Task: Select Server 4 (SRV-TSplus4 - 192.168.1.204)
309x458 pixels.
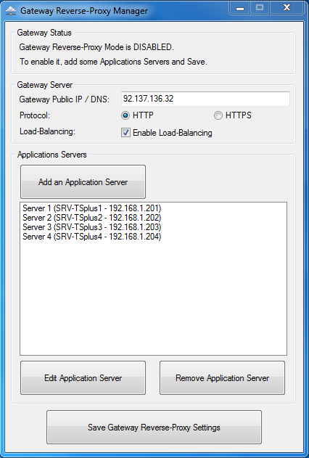Action: click(92, 237)
